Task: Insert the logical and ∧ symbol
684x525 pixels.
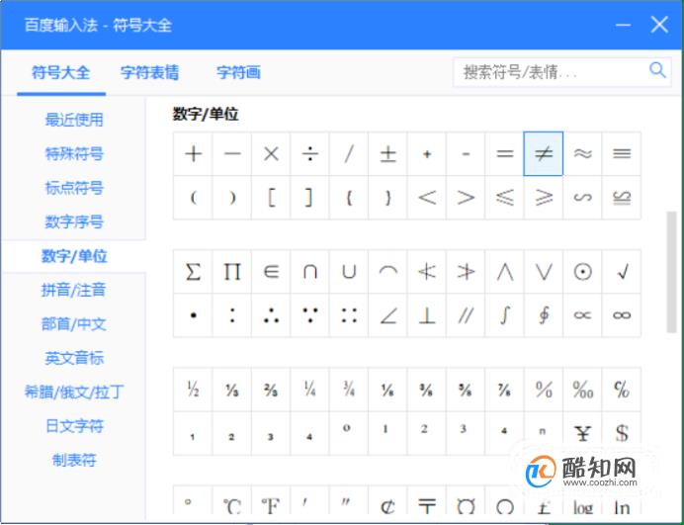Action: (x=504, y=272)
